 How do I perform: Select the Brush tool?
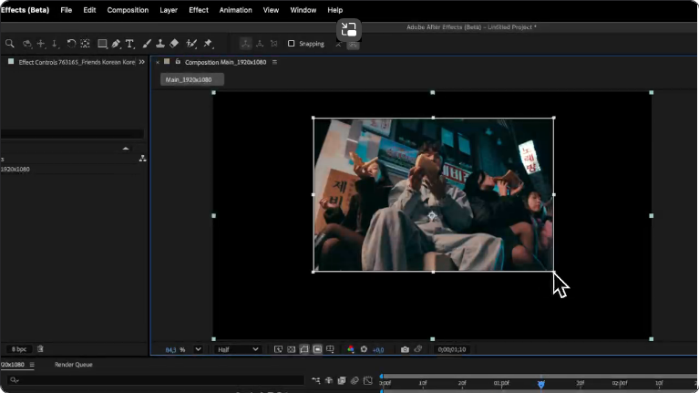coord(147,44)
